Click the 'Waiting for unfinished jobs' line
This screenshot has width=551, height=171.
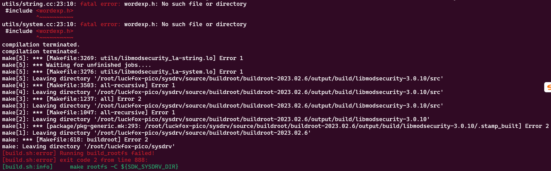[x=77, y=65]
